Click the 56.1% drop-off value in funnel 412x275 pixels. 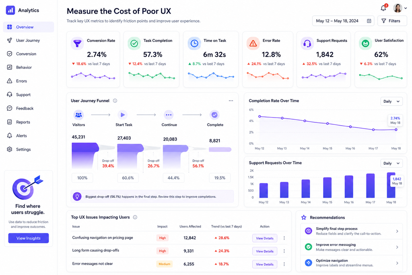pyautogui.click(x=198, y=166)
